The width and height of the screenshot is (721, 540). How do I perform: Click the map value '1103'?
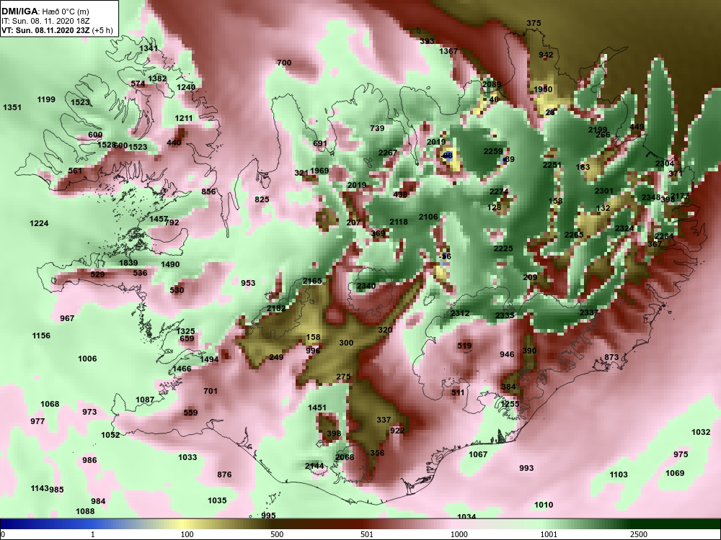619,474
